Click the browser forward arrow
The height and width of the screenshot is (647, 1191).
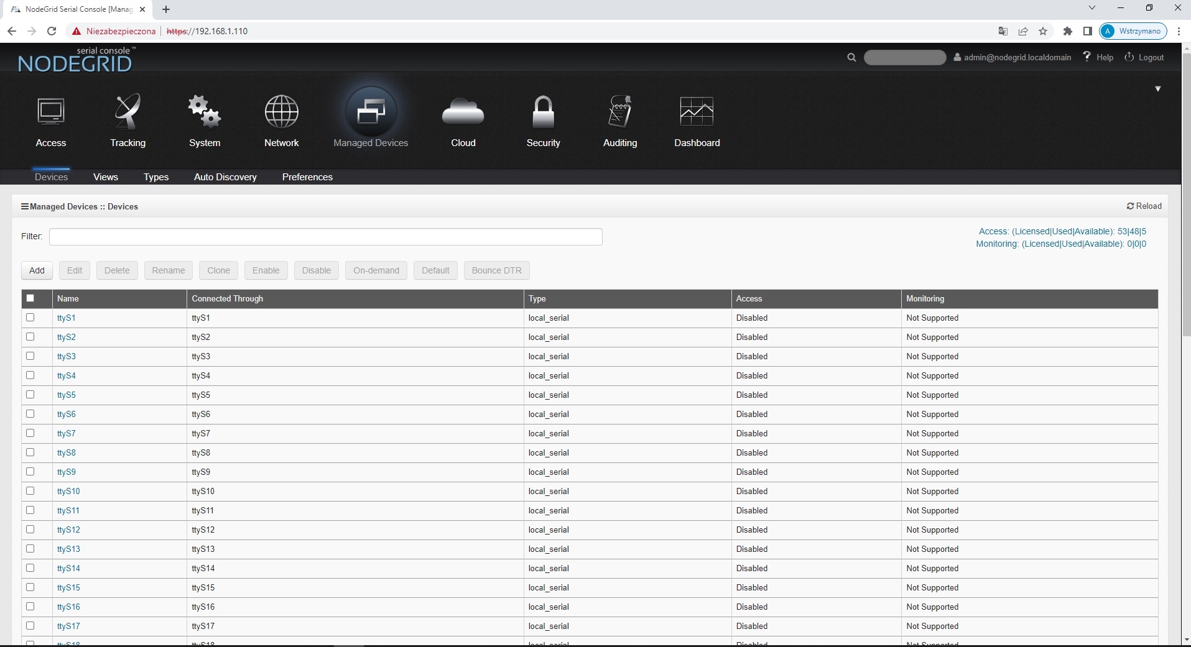click(32, 31)
